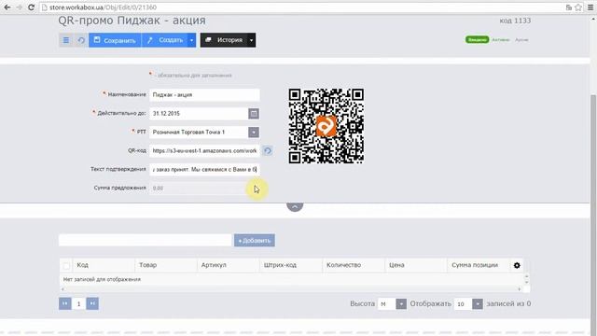
Task: Expand the Создать dropdown arrow
Action: (192, 40)
